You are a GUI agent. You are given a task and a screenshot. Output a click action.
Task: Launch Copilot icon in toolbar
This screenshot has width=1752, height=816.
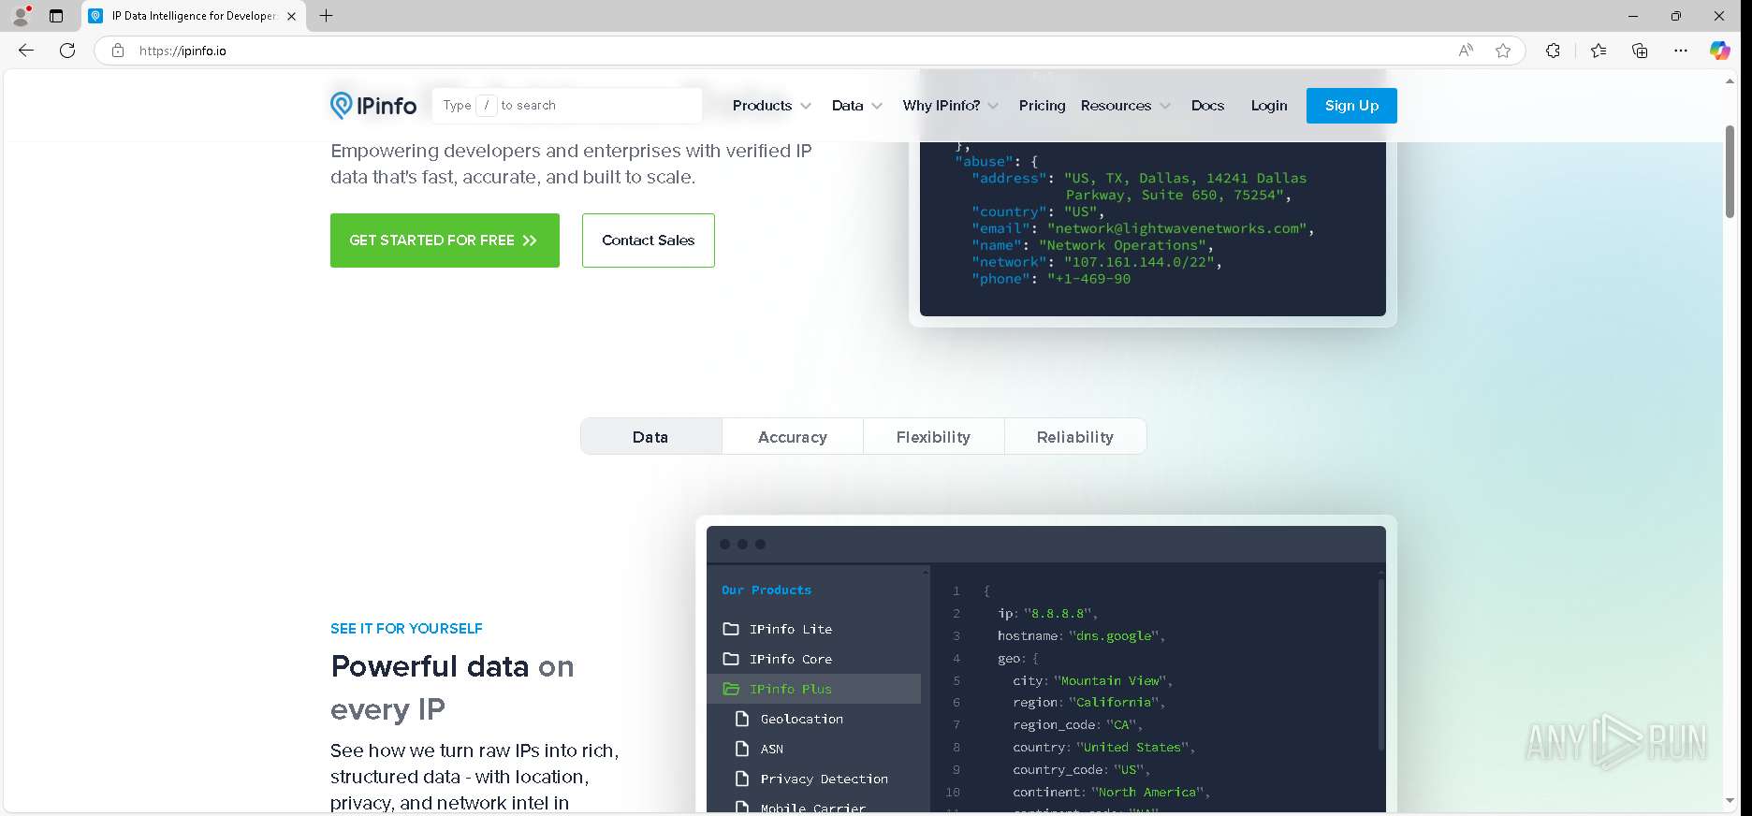(x=1720, y=51)
